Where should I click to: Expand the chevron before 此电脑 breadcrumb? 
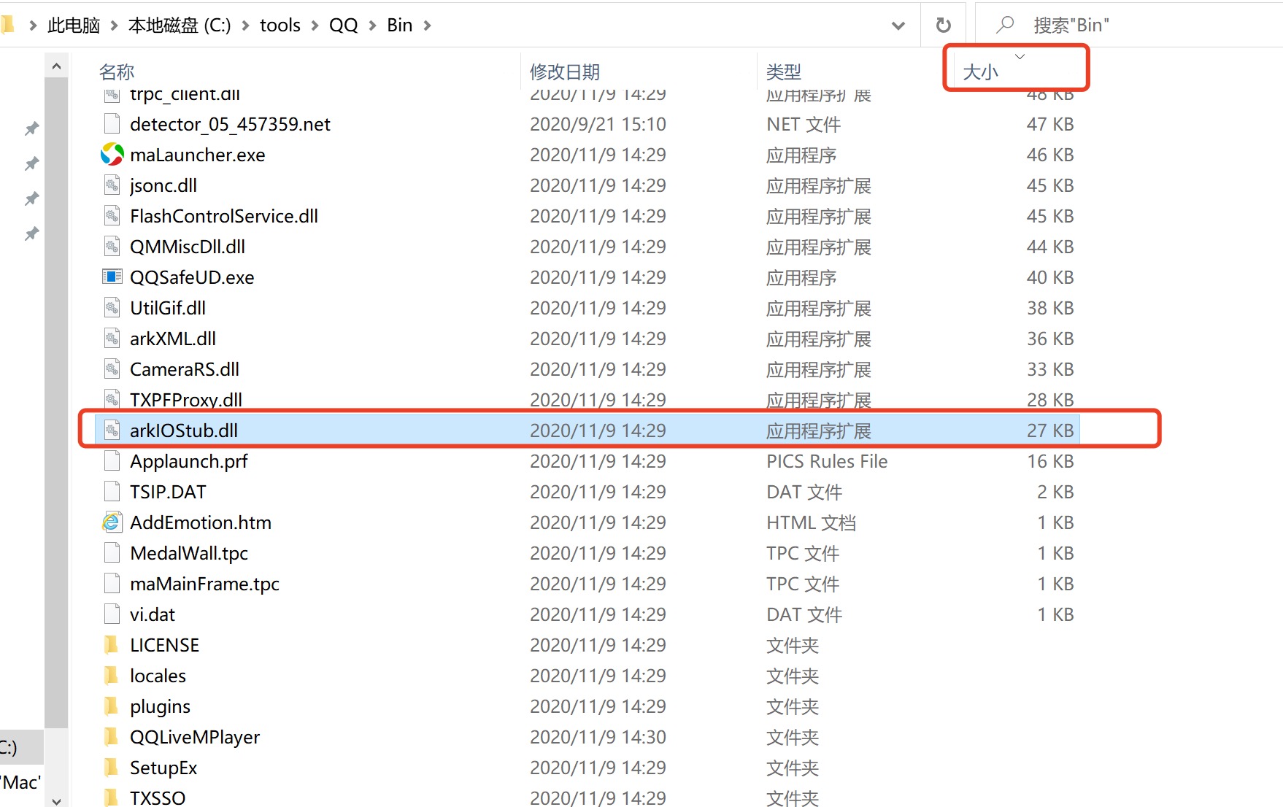pos(33,26)
